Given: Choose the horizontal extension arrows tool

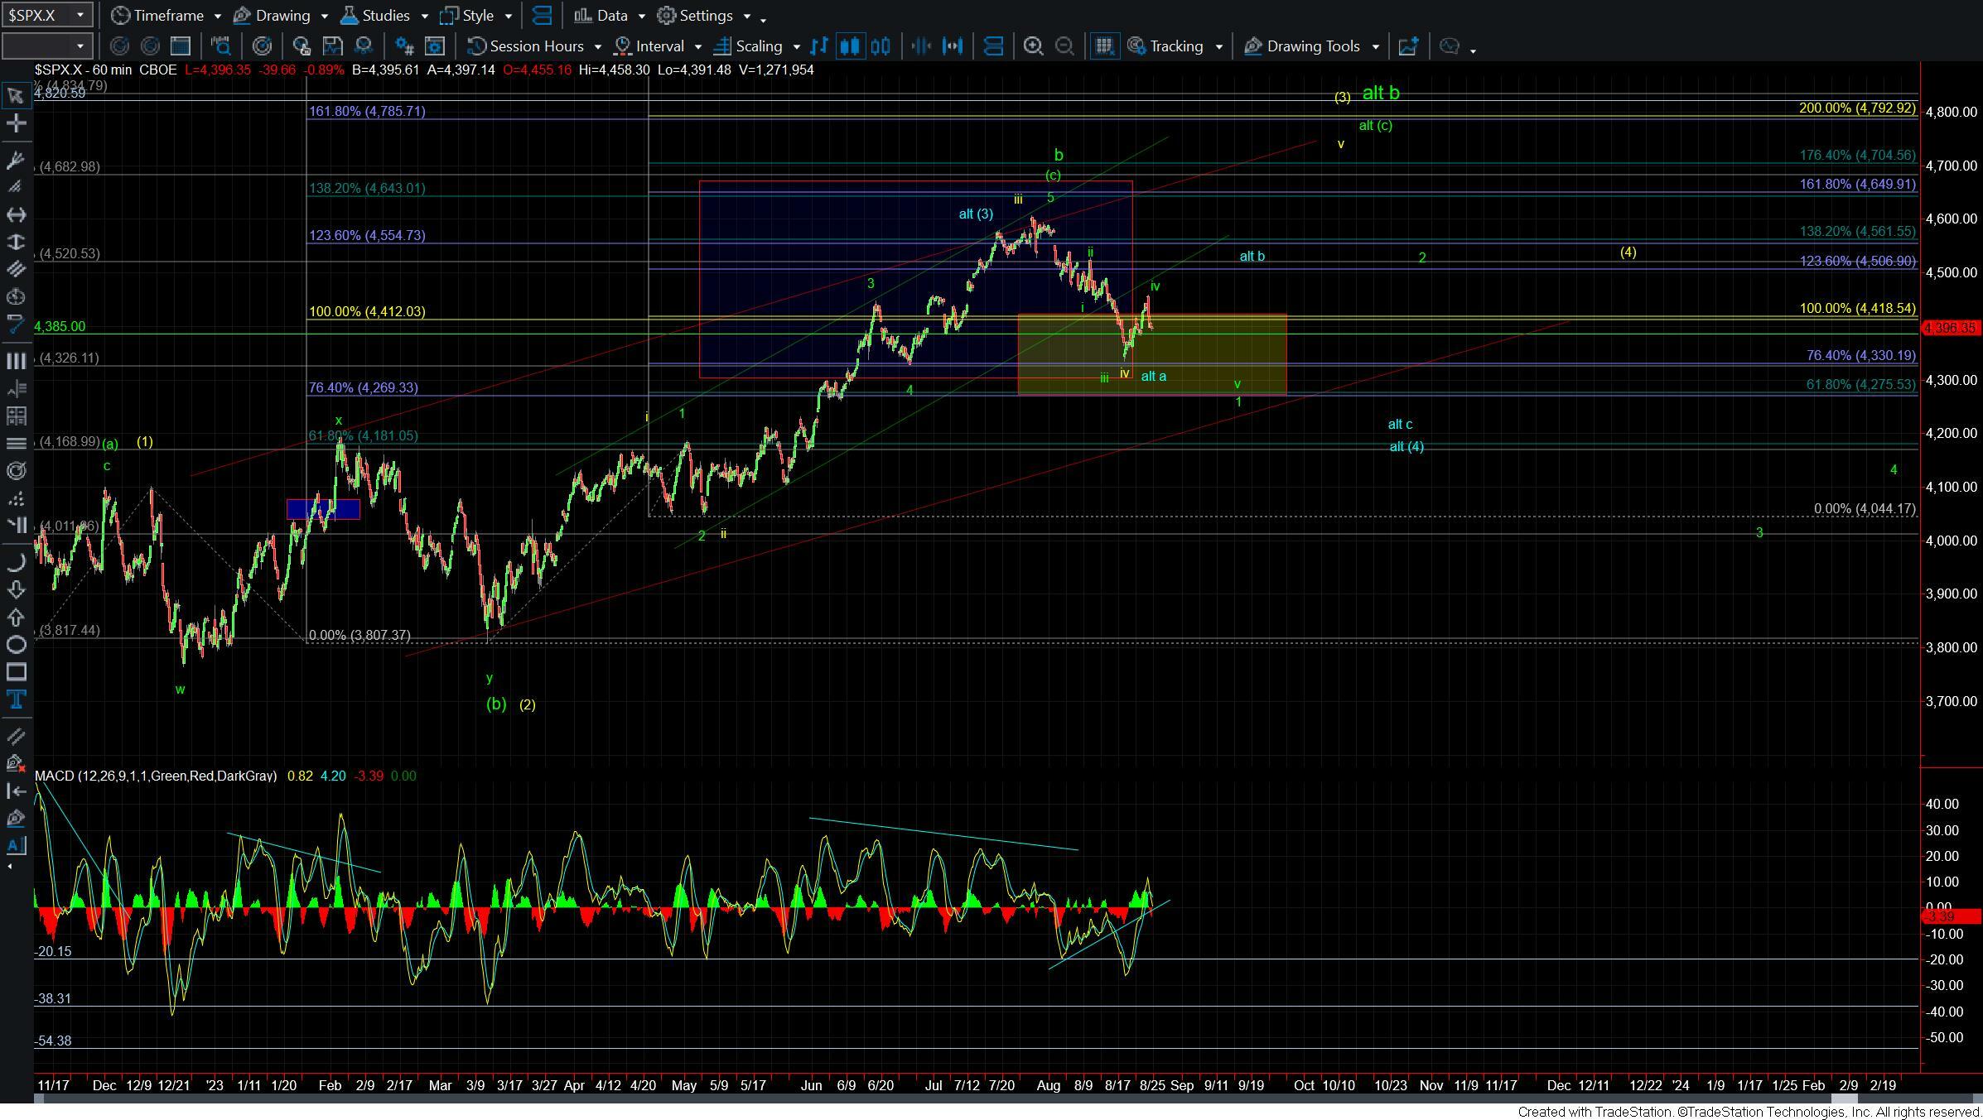Looking at the screenshot, I should point(15,214).
